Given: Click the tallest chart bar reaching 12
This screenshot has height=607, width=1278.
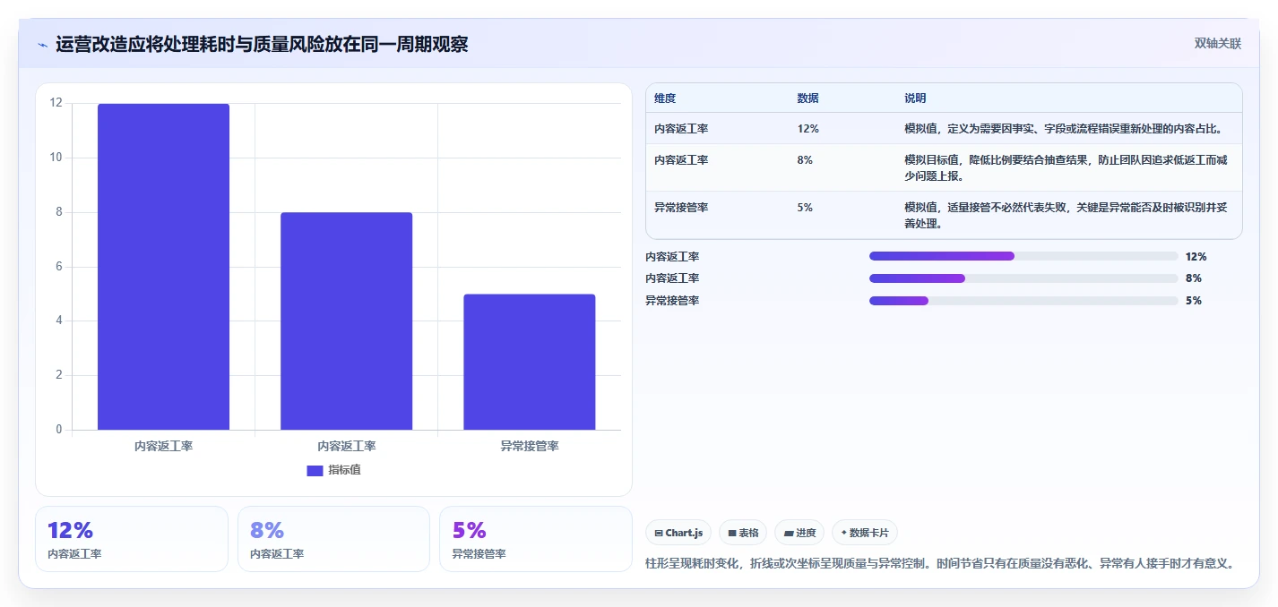Looking at the screenshot, I should click(x=163, y=267).
